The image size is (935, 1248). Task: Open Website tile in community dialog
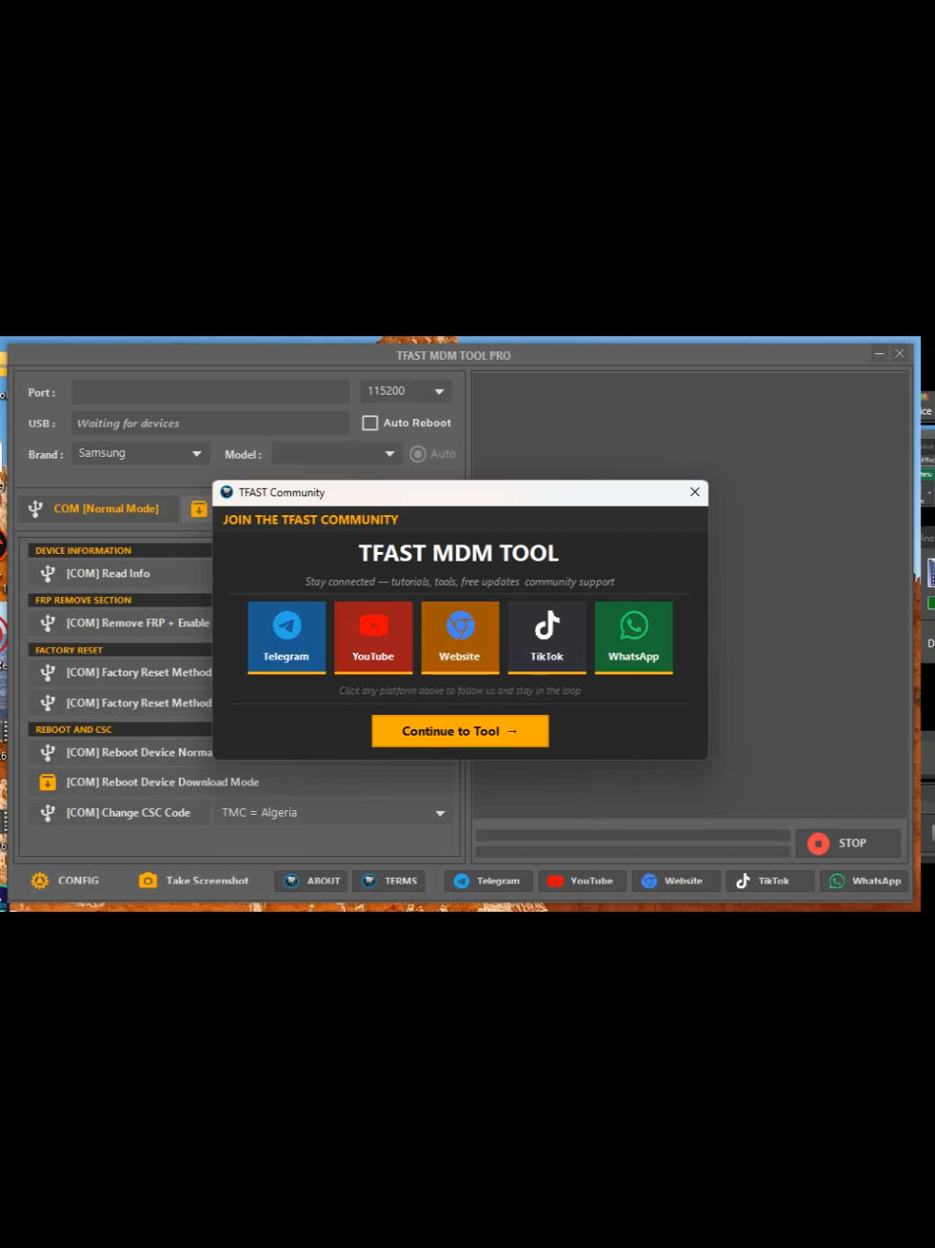click(x=459, y=637)
